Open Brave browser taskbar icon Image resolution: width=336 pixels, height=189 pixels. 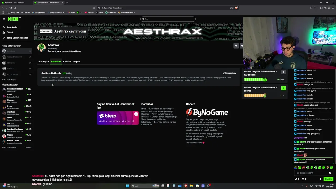pos(186,186)
